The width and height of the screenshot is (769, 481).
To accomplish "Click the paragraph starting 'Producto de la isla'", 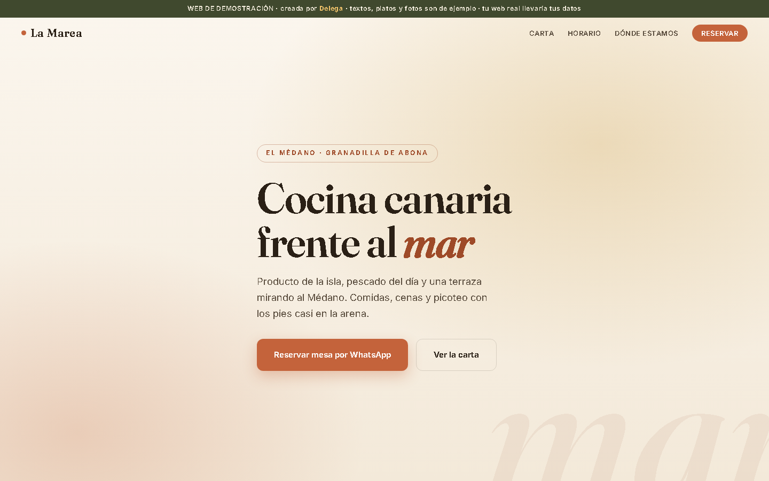I will click(372, 298).
